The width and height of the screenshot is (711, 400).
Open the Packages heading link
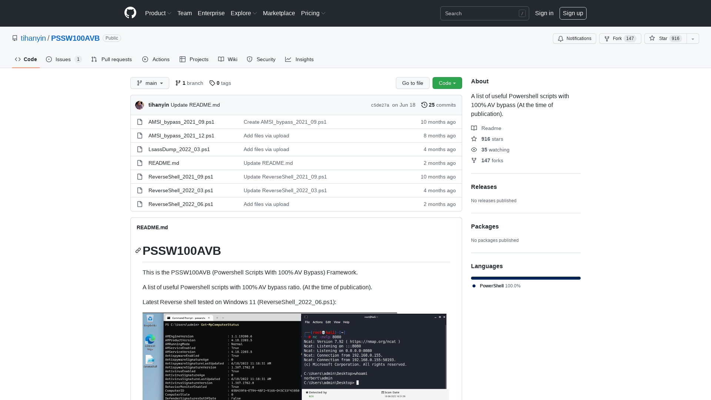pos(485,226)
